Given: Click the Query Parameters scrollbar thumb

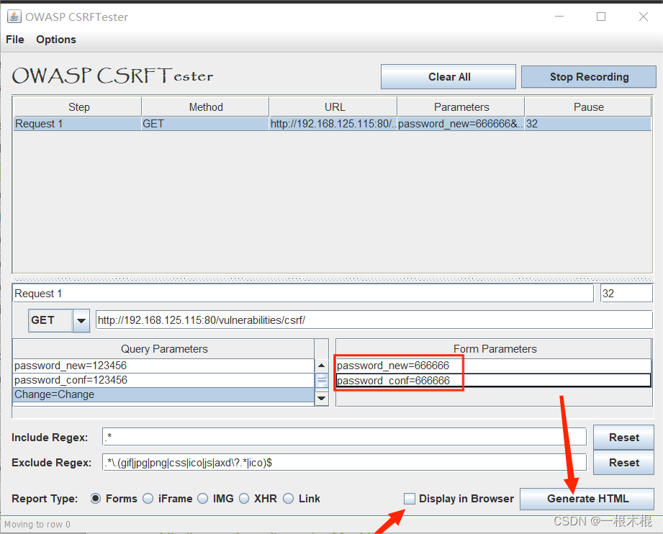Looking at the screenshot, I should point(322,381).
